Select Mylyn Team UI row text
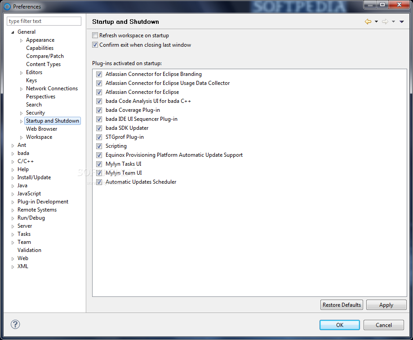 [x=124, y=173]
